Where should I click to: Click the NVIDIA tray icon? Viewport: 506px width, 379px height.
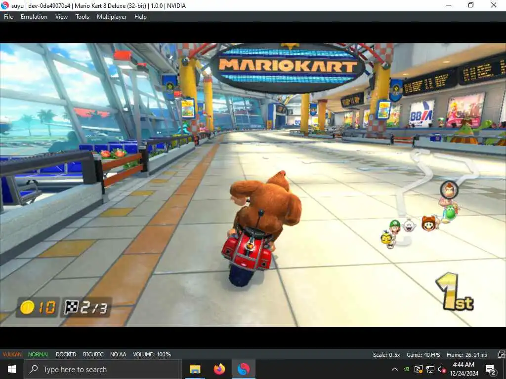coord(407,369)
